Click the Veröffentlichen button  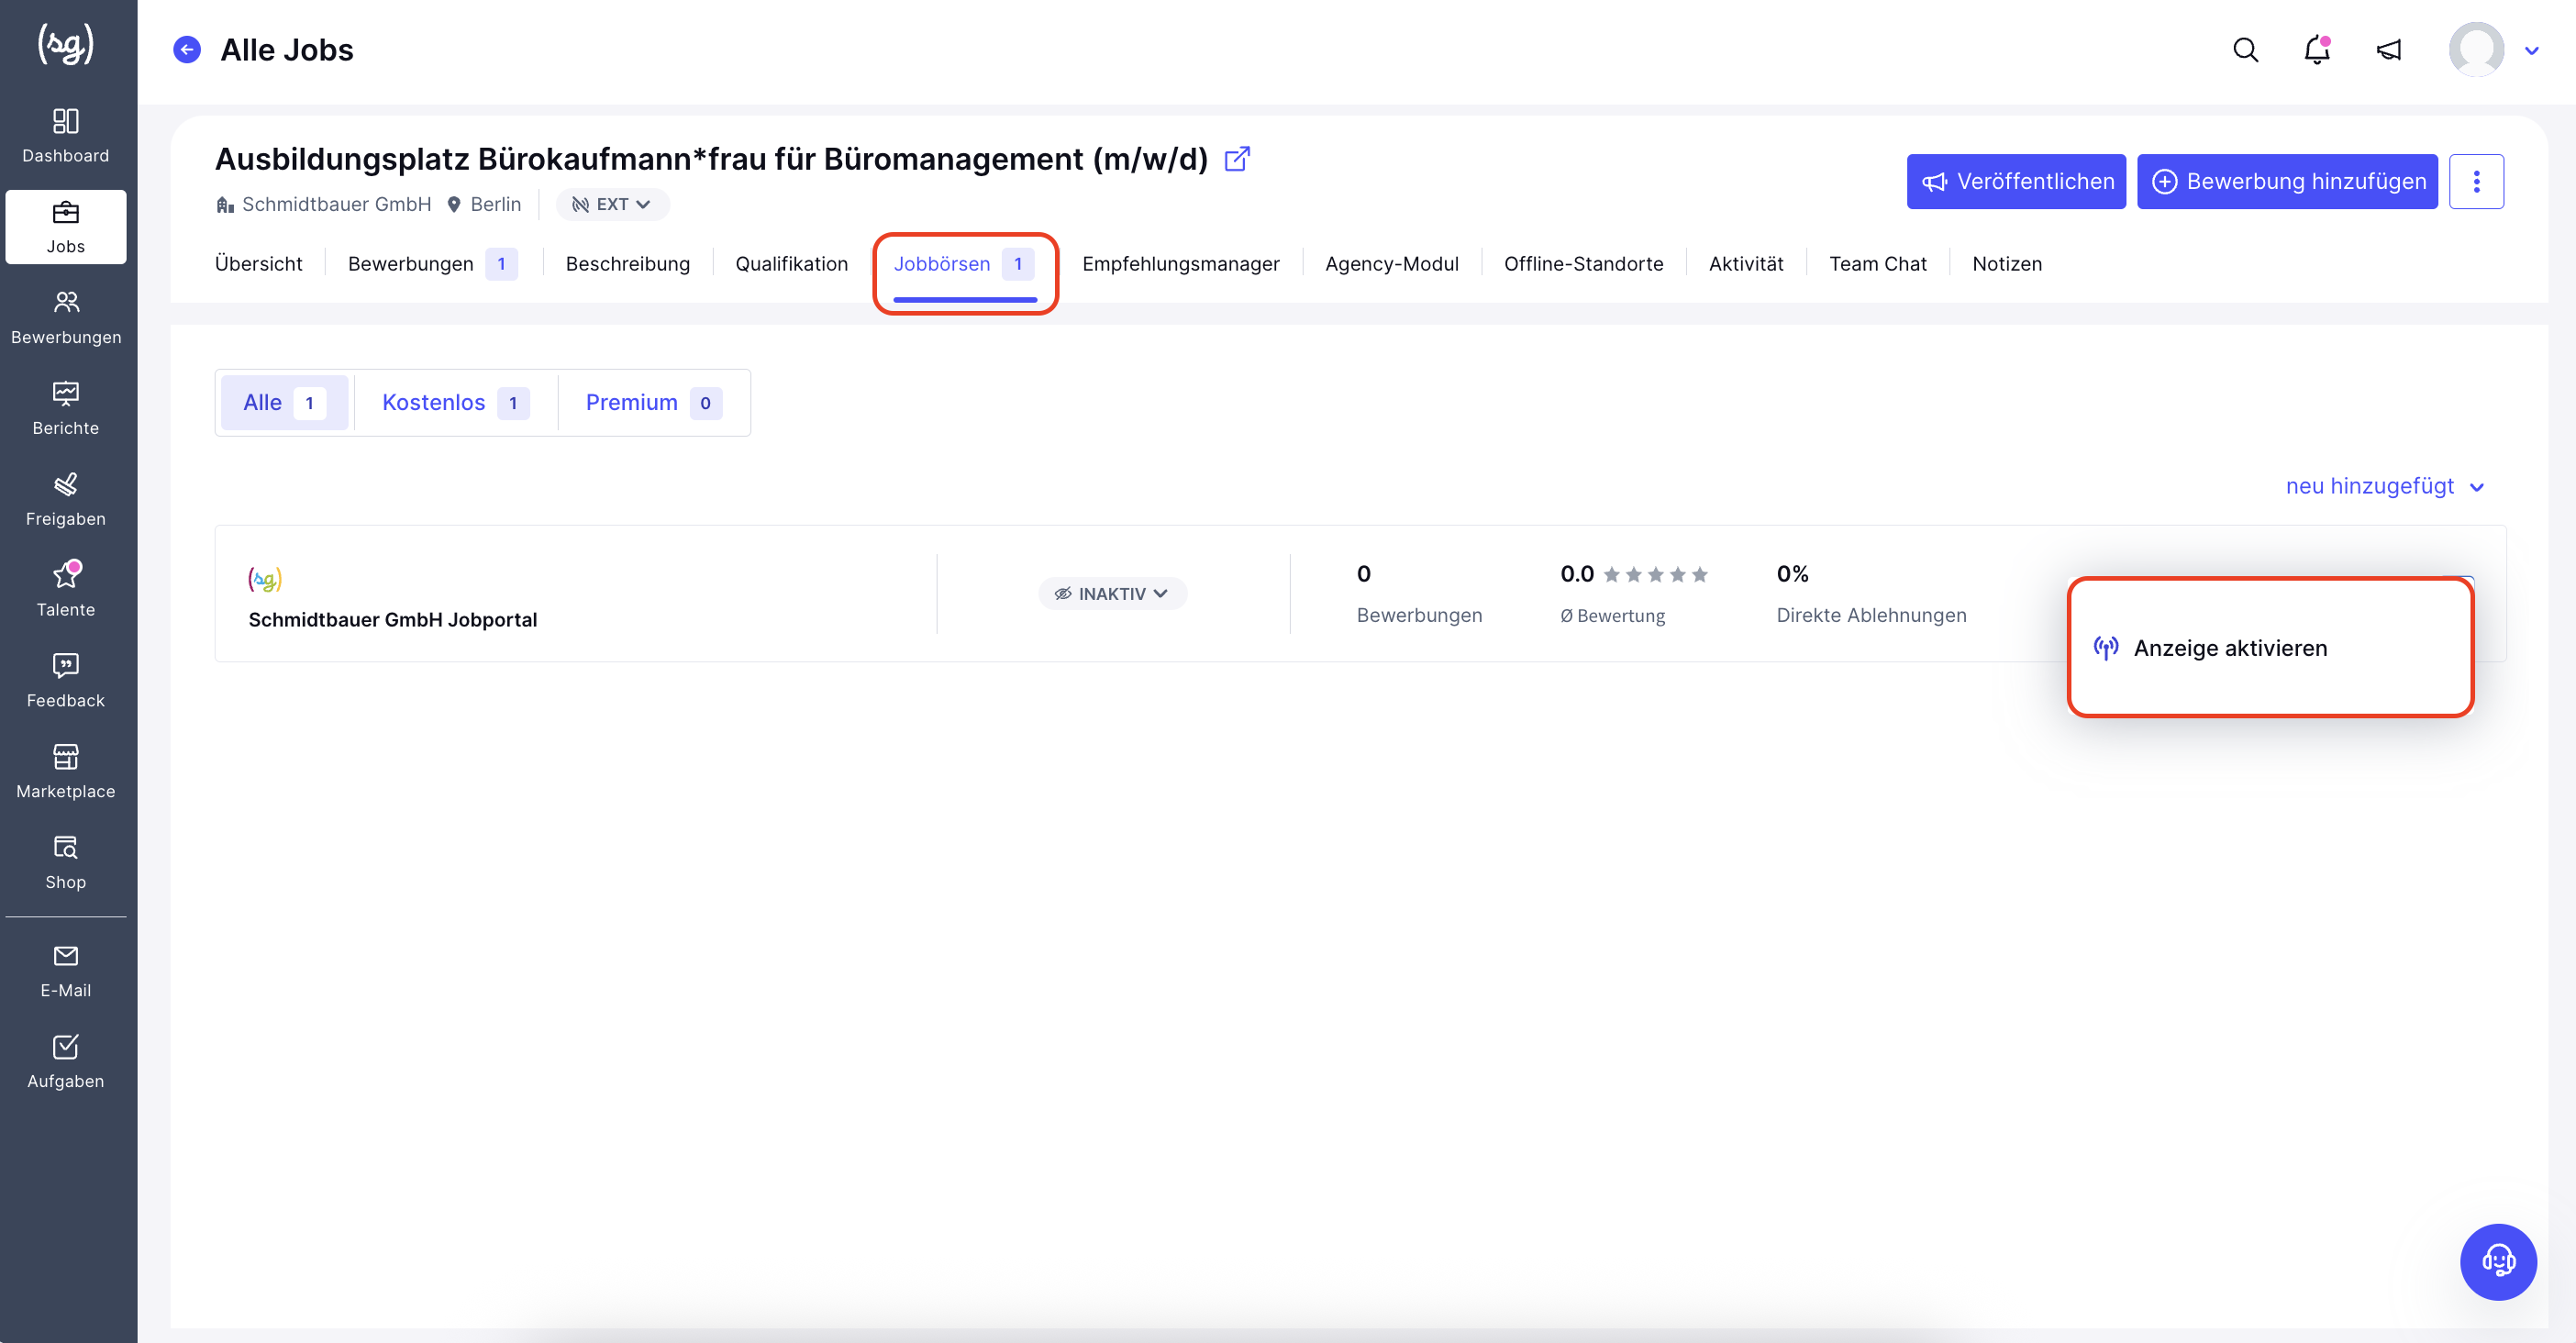click(2016, 182)
